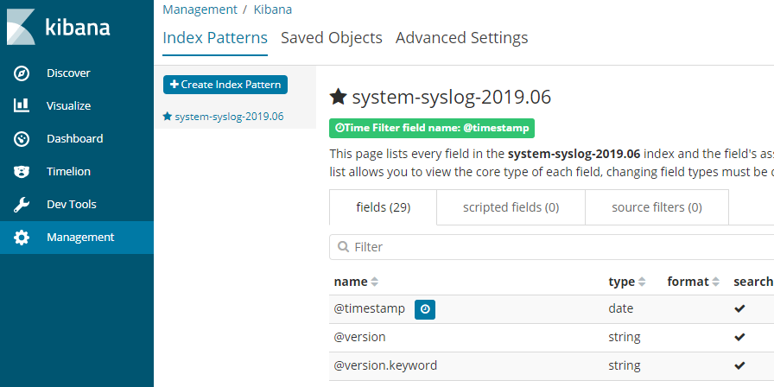Click Create Index Pattern button
The image size is (774, 387).
225,85
